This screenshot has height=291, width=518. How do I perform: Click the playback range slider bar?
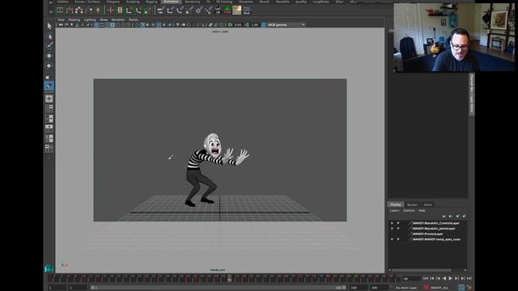(x=219, y=288)
